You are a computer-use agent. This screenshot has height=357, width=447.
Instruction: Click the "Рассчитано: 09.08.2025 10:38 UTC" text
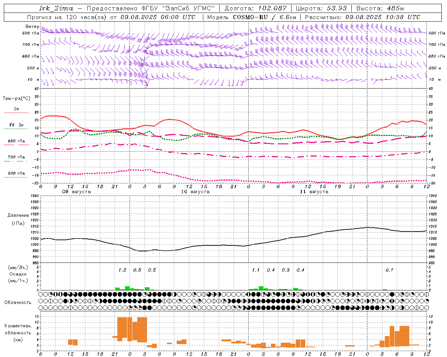tap(362, 17)
